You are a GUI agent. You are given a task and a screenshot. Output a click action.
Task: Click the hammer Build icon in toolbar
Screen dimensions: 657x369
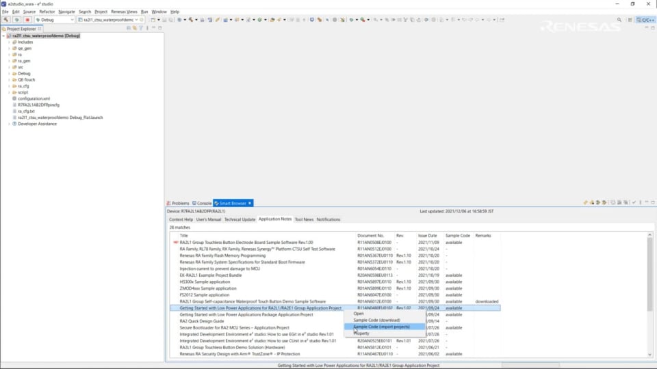coord(6,20)
